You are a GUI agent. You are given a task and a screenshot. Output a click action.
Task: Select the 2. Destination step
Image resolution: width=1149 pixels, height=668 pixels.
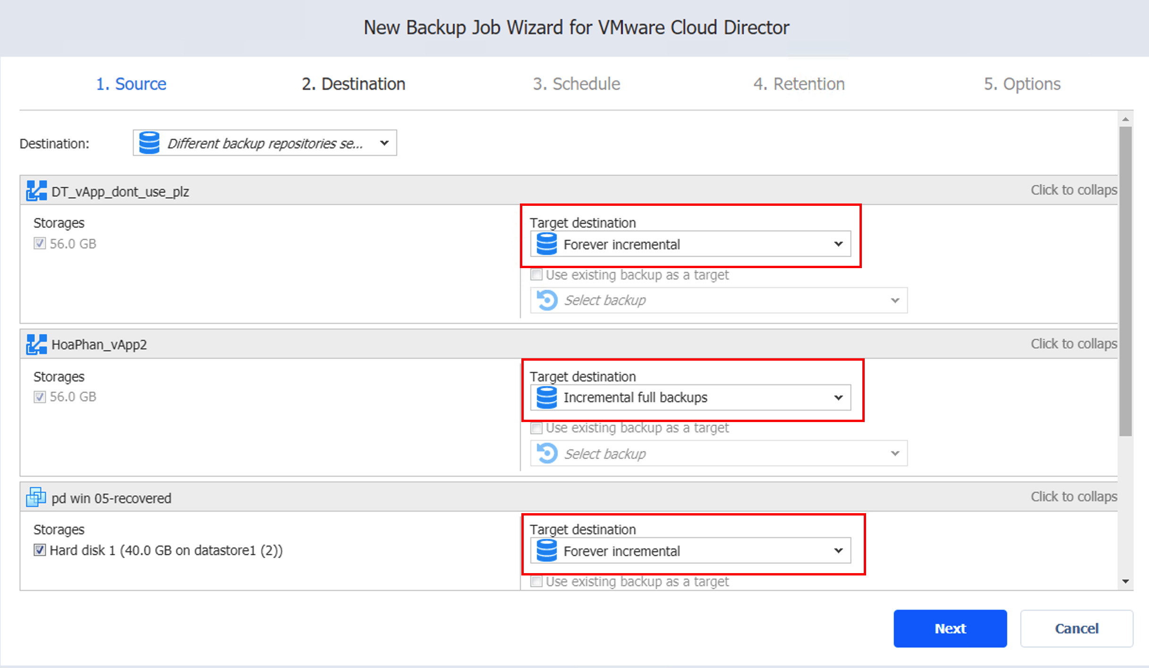354,84
